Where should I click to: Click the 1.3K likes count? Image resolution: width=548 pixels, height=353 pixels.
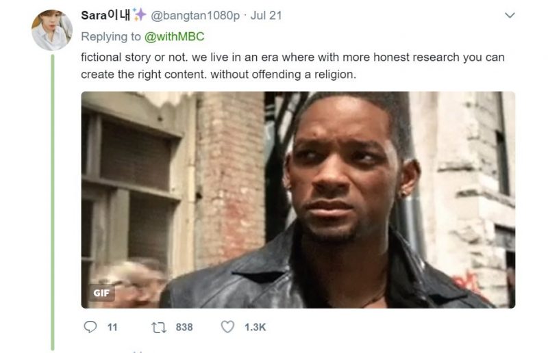click(255, 327)
